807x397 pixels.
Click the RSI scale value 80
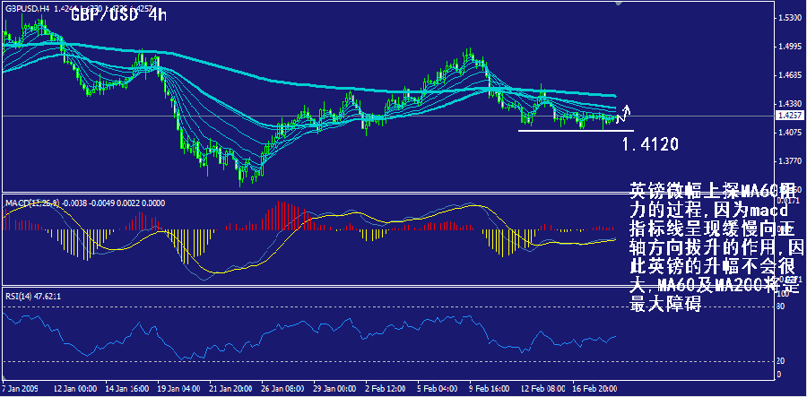point(780,306)
